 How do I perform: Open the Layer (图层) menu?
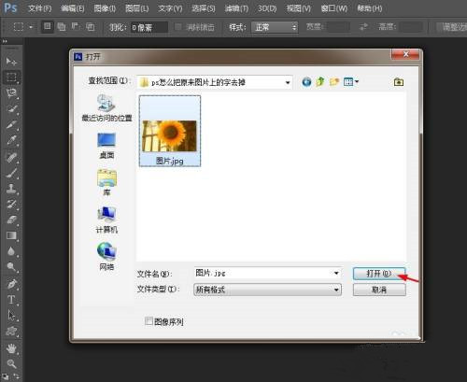point(137,8)
